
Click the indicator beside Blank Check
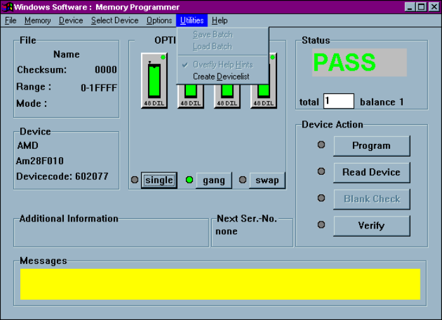pyautogui.click(x=321, y=198)
